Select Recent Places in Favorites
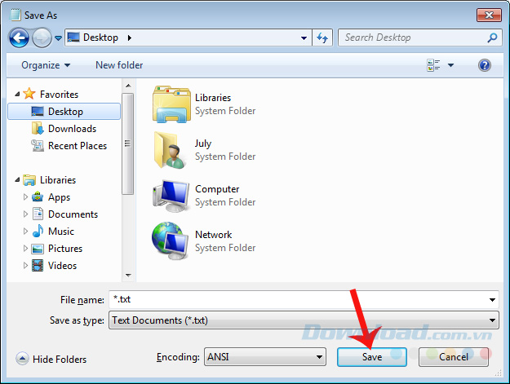Viewport: 510px width, 384px height. tap(77, 146)
